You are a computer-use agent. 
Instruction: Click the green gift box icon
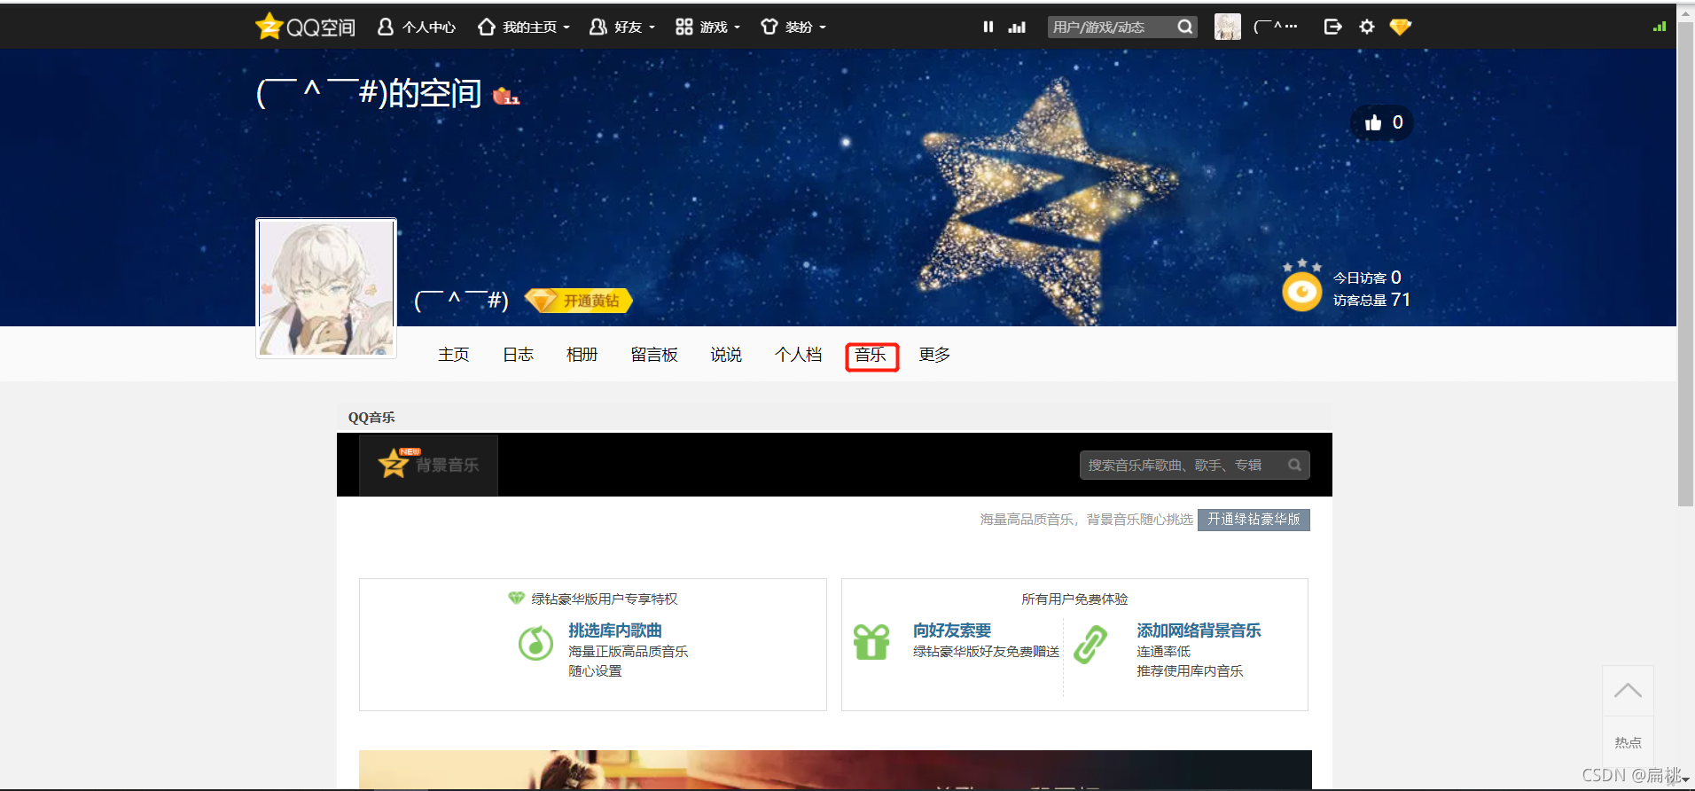point(871,642)
